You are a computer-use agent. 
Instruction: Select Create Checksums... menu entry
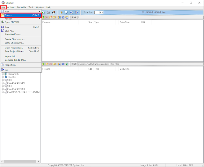pos(21,39)
